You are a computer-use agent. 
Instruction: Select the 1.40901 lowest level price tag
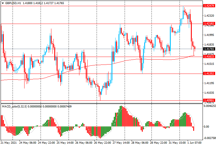coord(210,100)
